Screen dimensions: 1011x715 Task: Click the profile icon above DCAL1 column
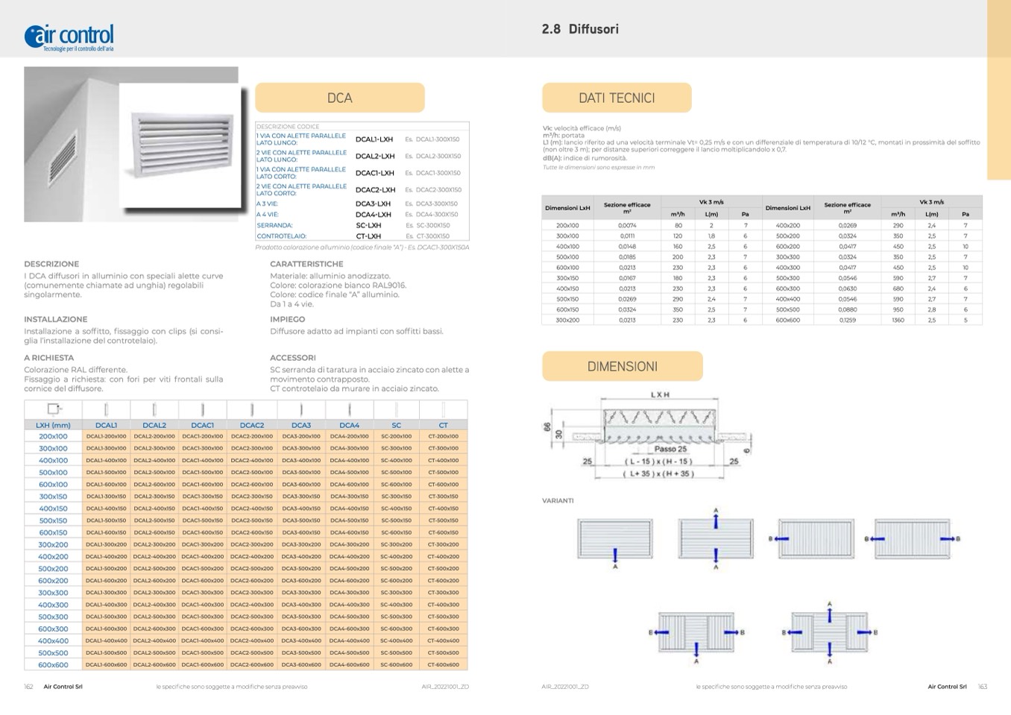tap(106, 409)
